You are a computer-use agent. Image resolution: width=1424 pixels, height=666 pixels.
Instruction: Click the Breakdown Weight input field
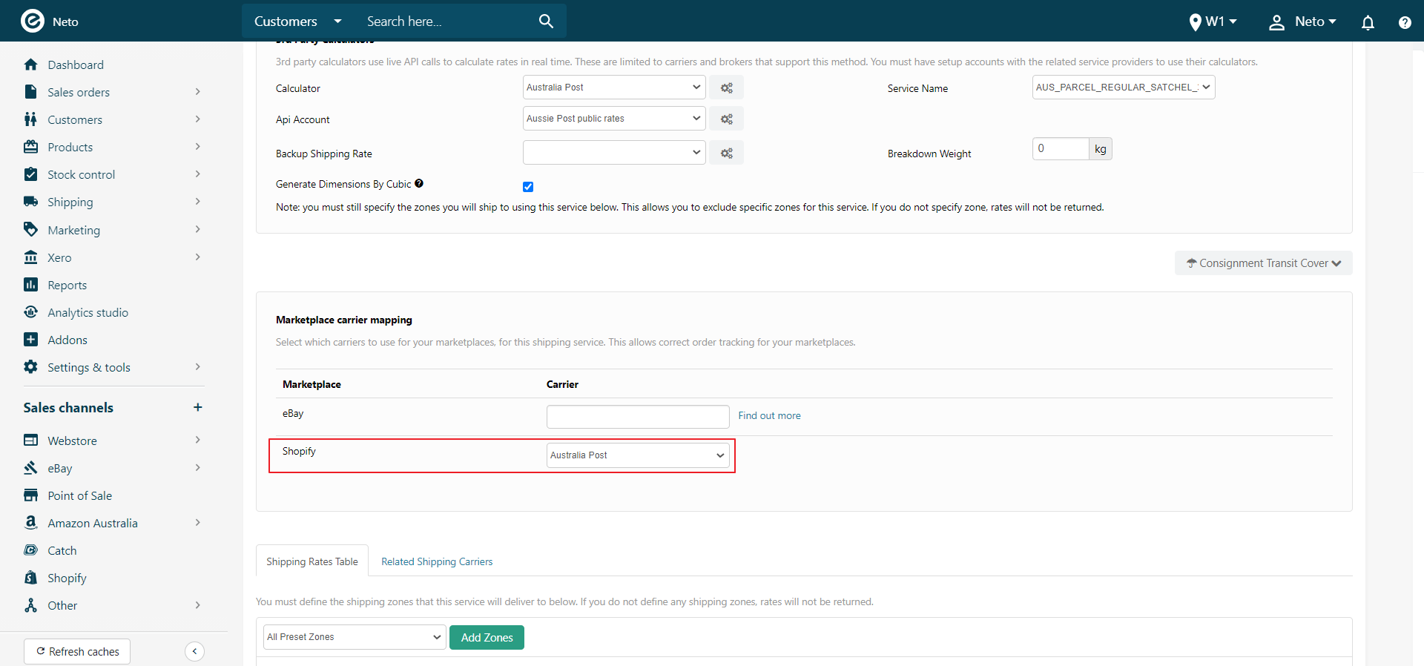tap(1061, 149)
